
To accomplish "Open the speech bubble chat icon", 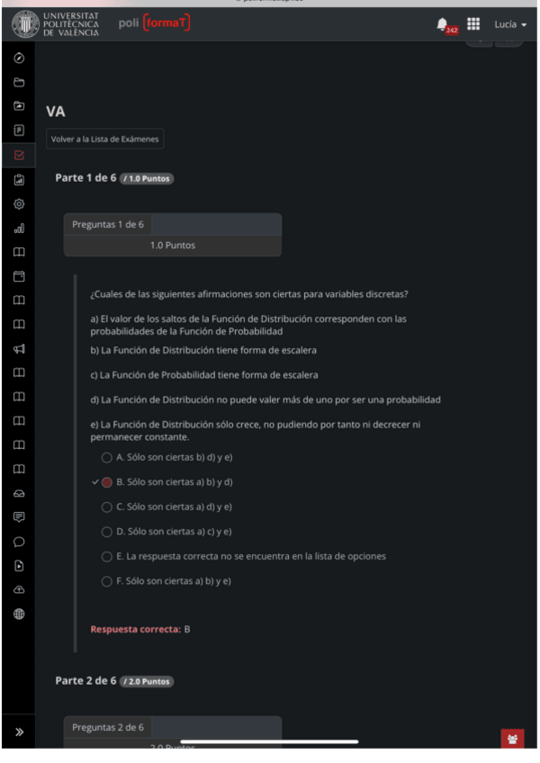I will pos(19,542).
